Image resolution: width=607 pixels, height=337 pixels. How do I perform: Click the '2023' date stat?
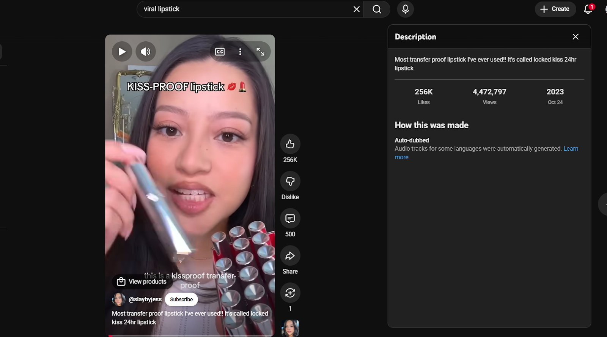point(555,92)
